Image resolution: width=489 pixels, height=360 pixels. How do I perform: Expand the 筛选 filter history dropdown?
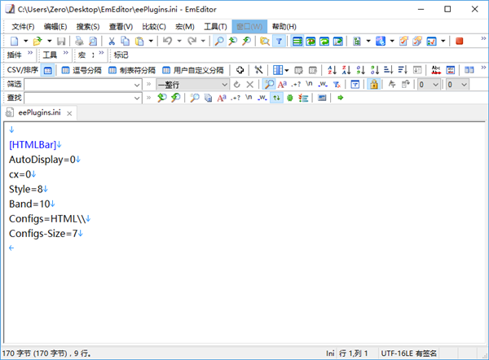(137, 85)
